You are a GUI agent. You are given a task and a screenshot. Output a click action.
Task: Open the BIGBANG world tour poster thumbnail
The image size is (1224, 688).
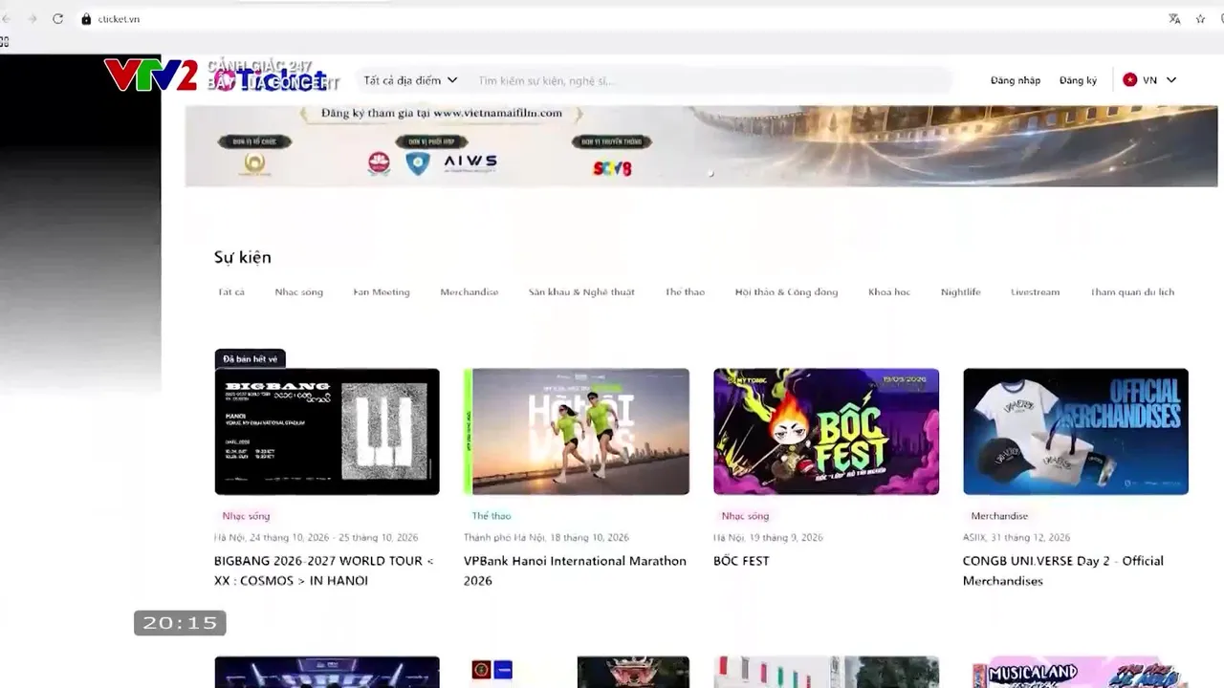[327, 432]
